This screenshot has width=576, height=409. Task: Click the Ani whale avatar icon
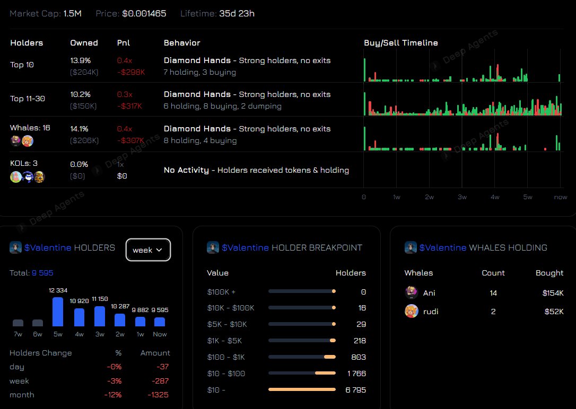click(411, 292)
